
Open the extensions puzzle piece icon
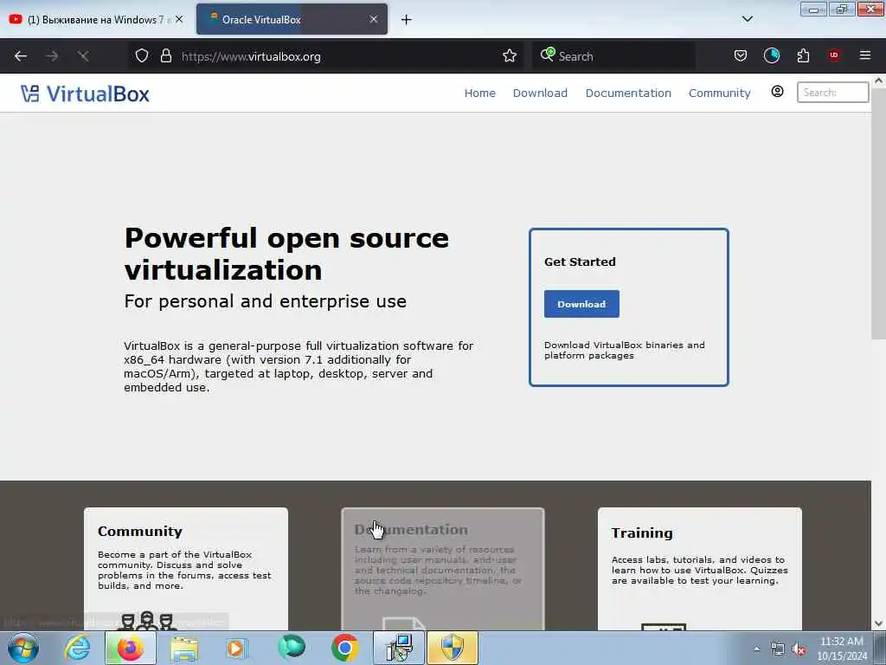pos(803,55)
